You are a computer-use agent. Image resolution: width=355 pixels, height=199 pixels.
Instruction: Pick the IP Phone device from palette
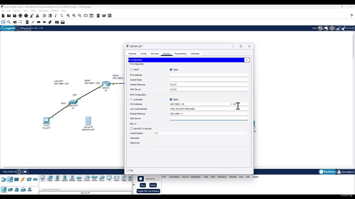click(x=87, y=179)
